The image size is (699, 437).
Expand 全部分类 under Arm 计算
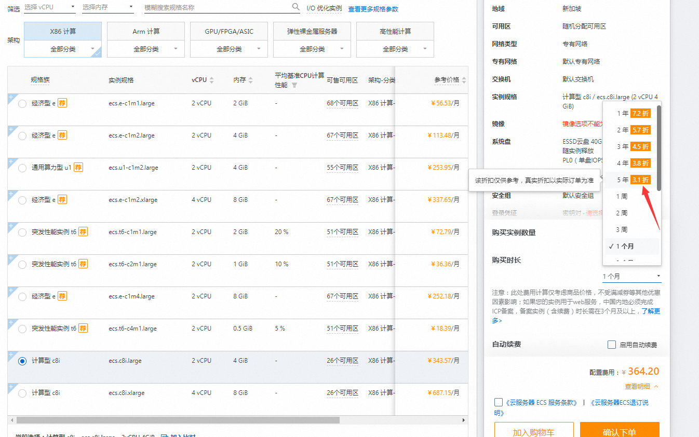146,49
